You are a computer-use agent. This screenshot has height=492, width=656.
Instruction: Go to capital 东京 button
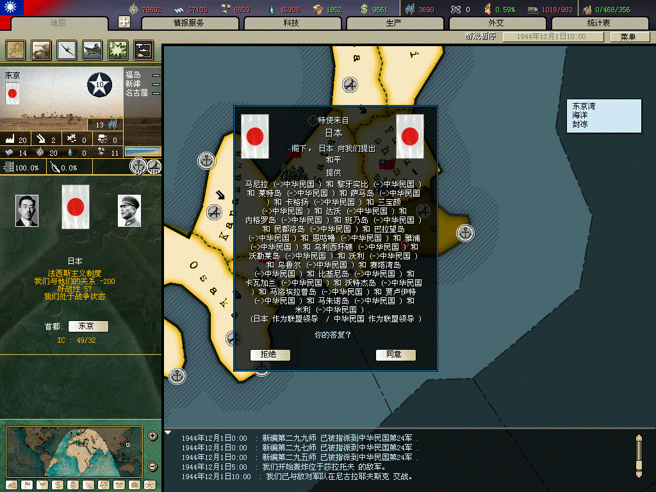tap(88, 326)
